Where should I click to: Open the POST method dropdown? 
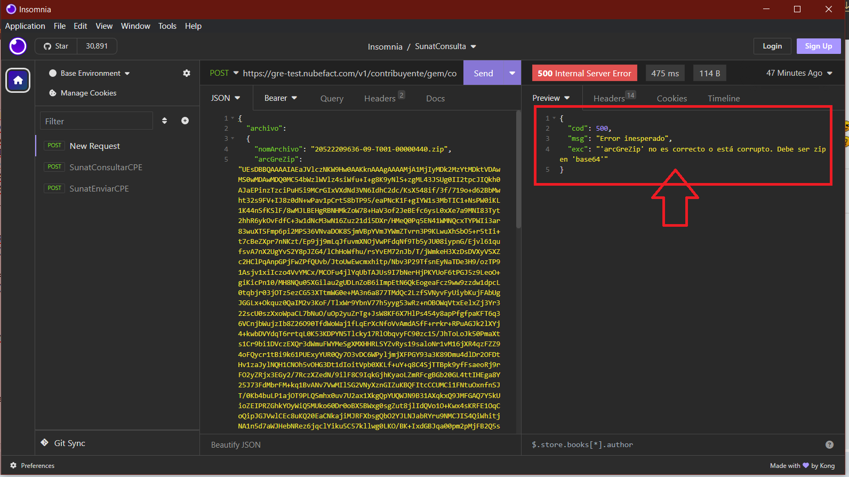(224, 73)
